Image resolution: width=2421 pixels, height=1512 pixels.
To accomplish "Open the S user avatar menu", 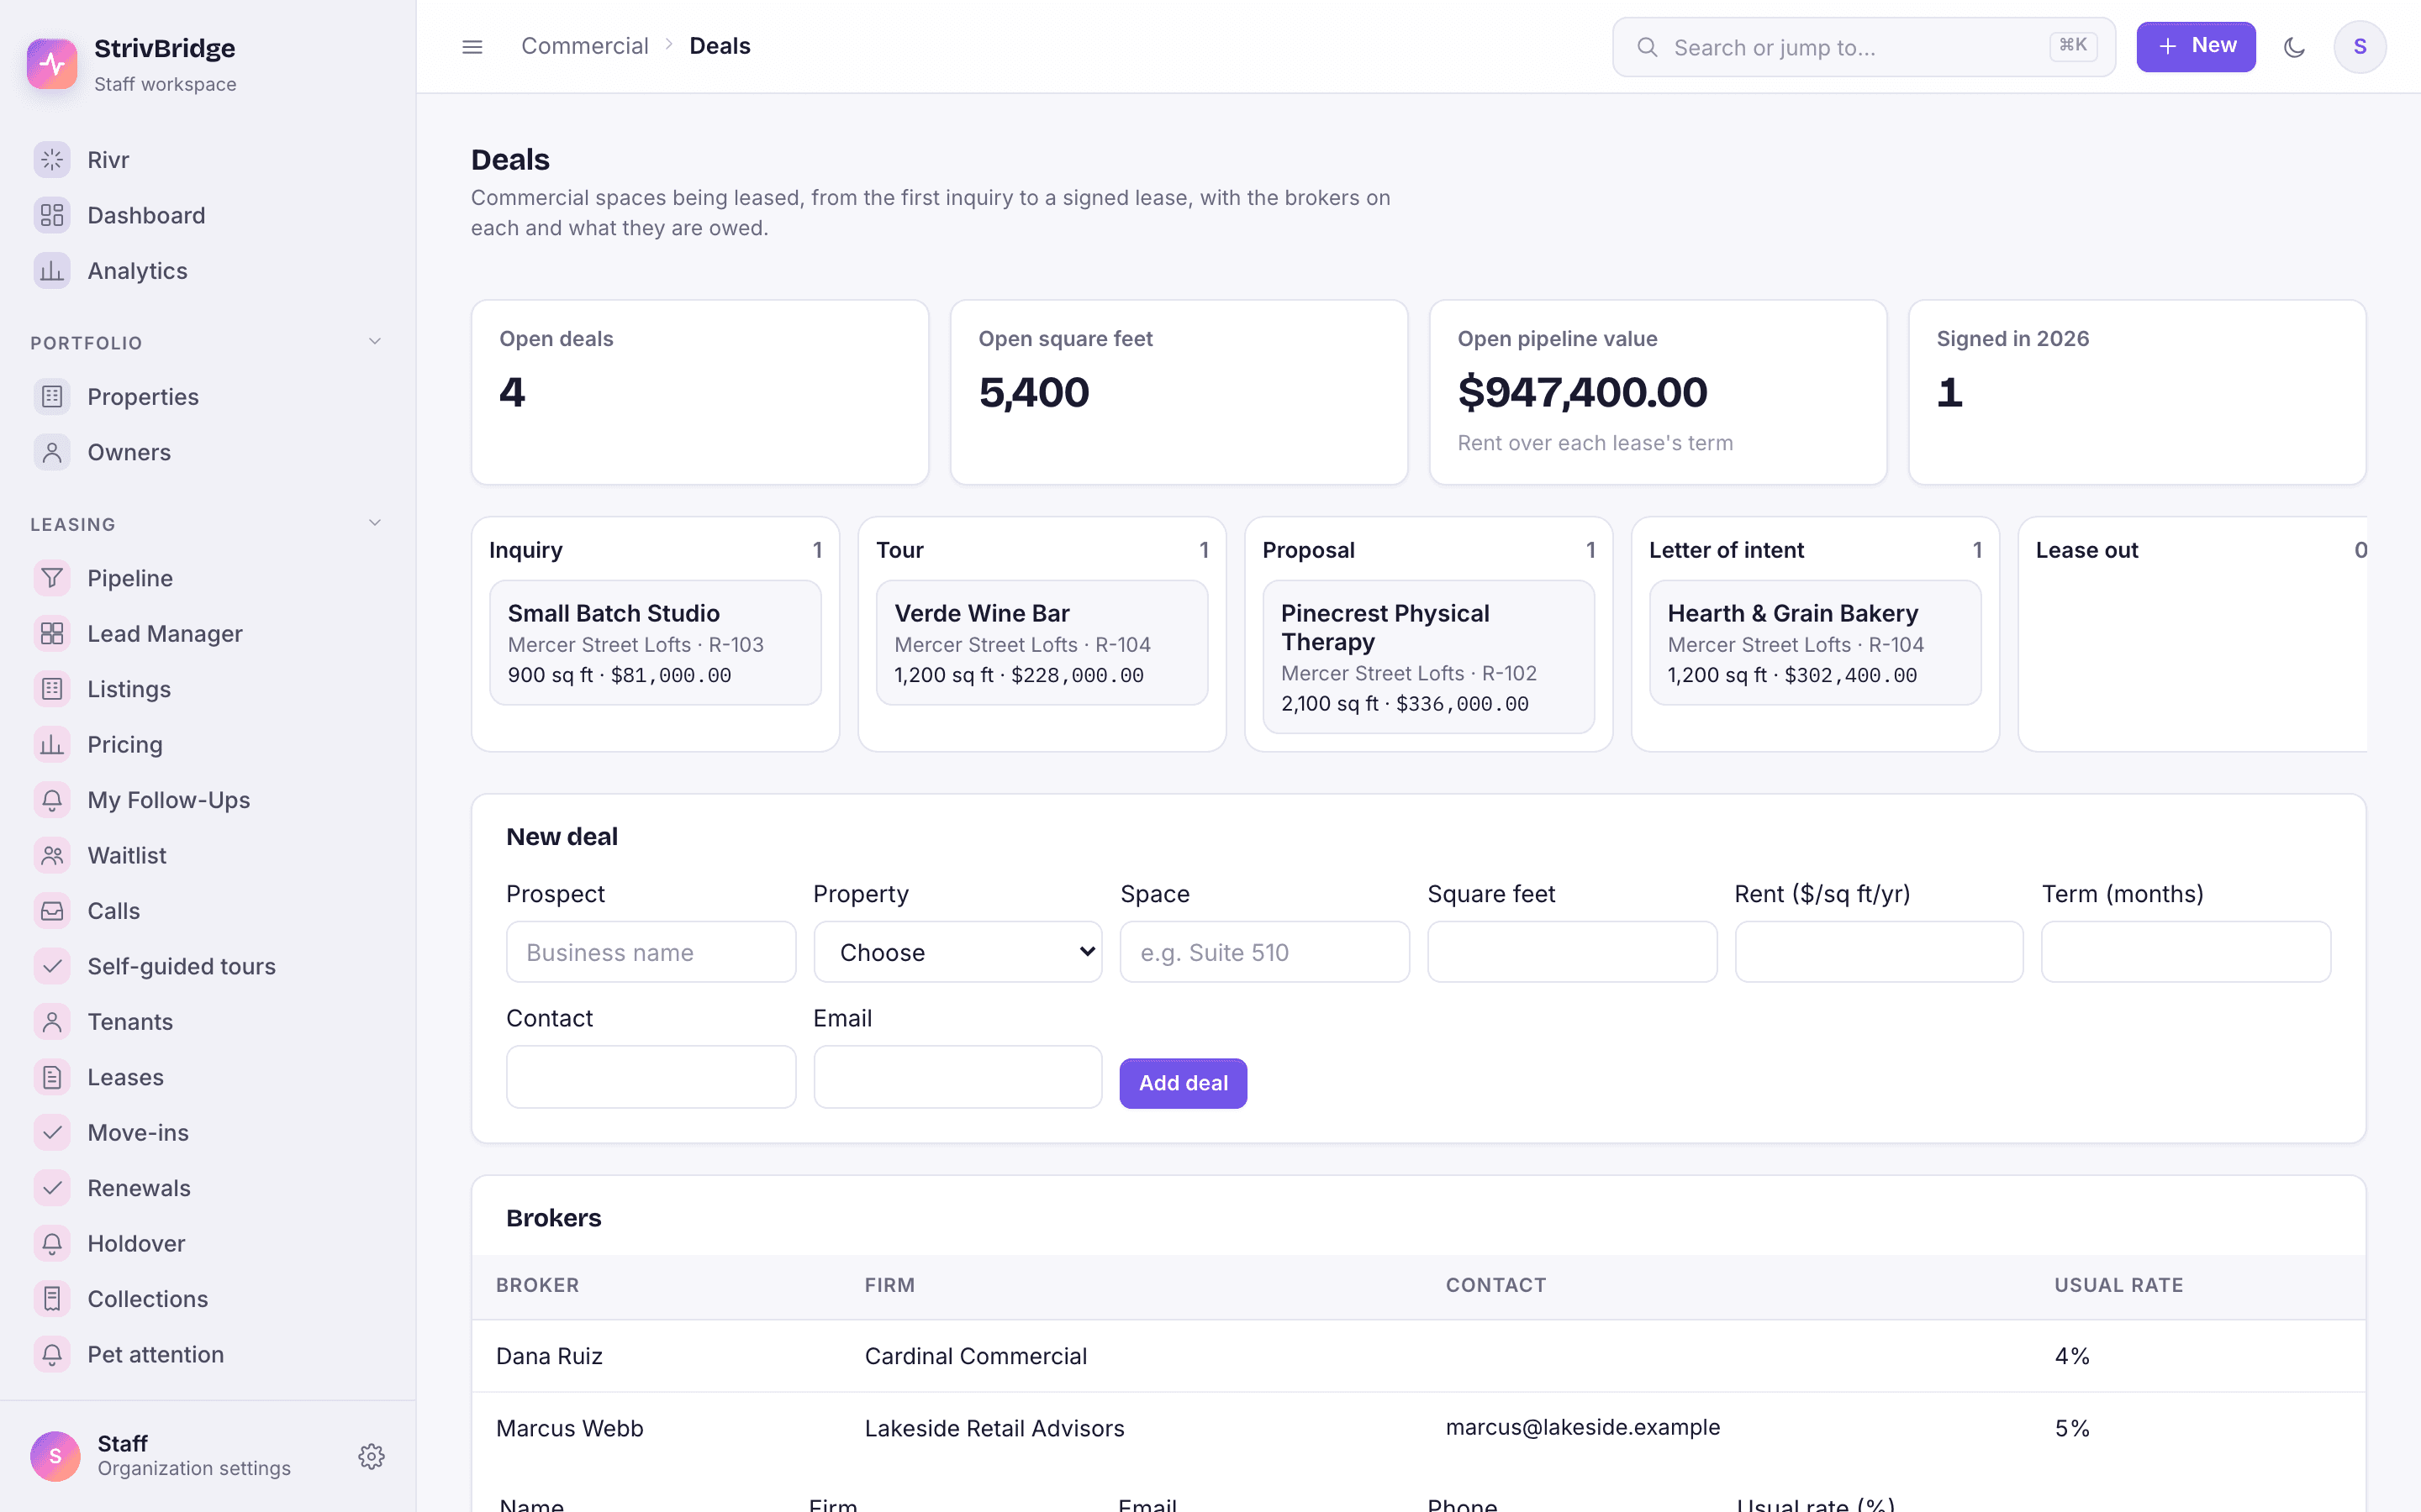I will tap(2360, 47).
